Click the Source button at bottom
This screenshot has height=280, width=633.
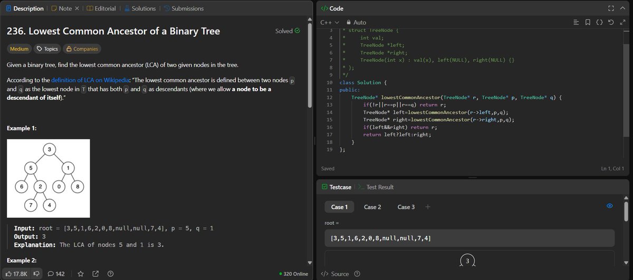coord(335,274)
